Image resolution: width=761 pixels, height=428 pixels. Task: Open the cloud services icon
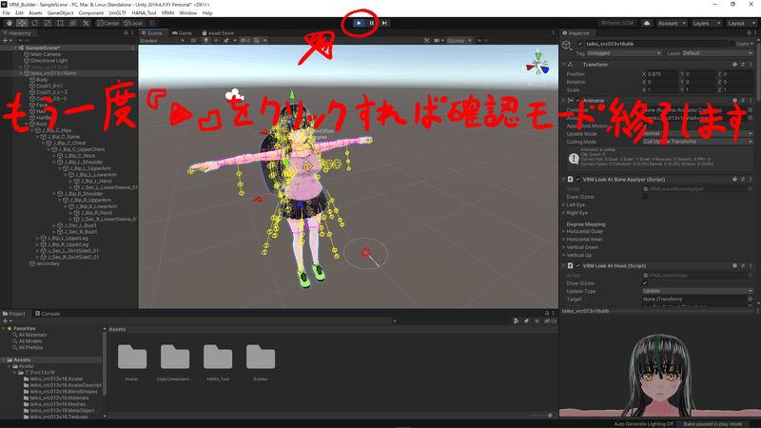tap(647, 23)
